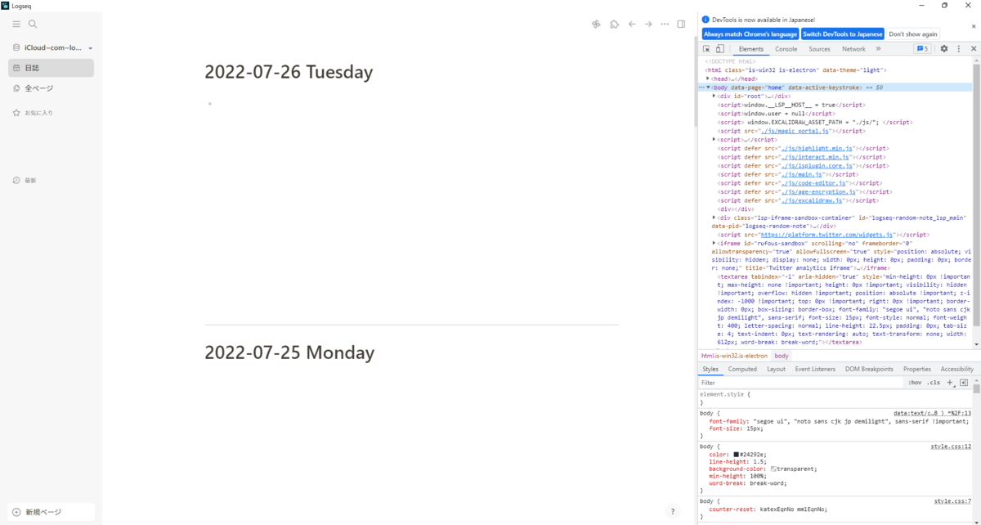Switch to the Event Listeners tab
The height and width of the screenshot is (525, 981).
pyautogui.click(x=815, y=369)
